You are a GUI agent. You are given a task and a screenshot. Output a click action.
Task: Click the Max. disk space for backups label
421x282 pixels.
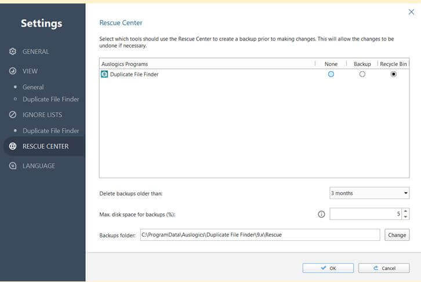point(137,214)
